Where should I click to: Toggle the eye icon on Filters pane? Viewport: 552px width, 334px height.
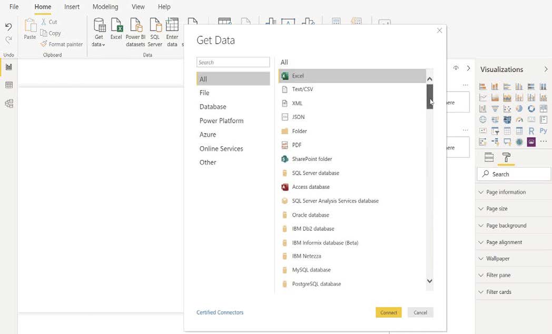click(x=456, y=68)
